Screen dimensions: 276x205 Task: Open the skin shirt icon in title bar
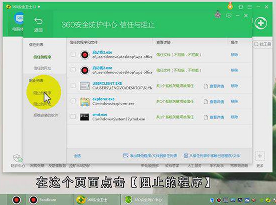(x=241, y=7)
